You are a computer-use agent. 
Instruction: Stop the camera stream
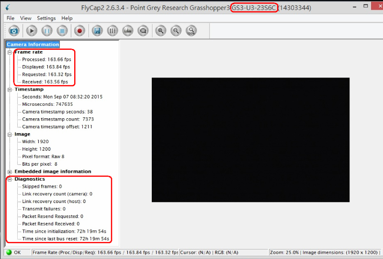pos(62,31)
